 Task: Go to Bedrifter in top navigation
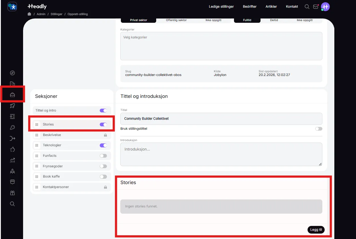pyautogui.click(x=249, y=7)
